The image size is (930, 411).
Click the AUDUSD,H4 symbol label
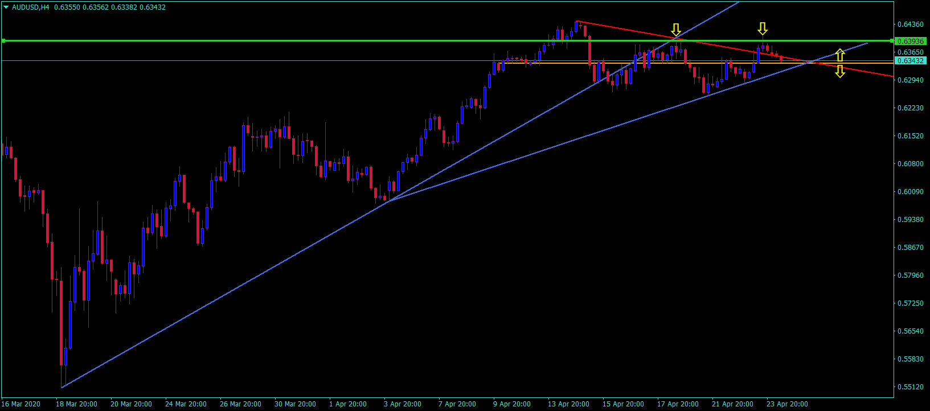(31, 7)
